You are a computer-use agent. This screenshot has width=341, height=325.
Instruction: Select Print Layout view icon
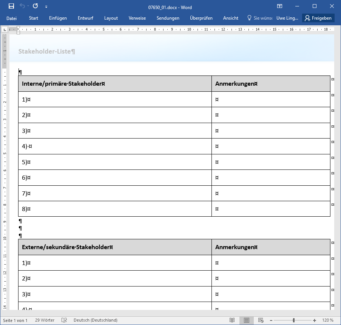[x=246, y=320]
